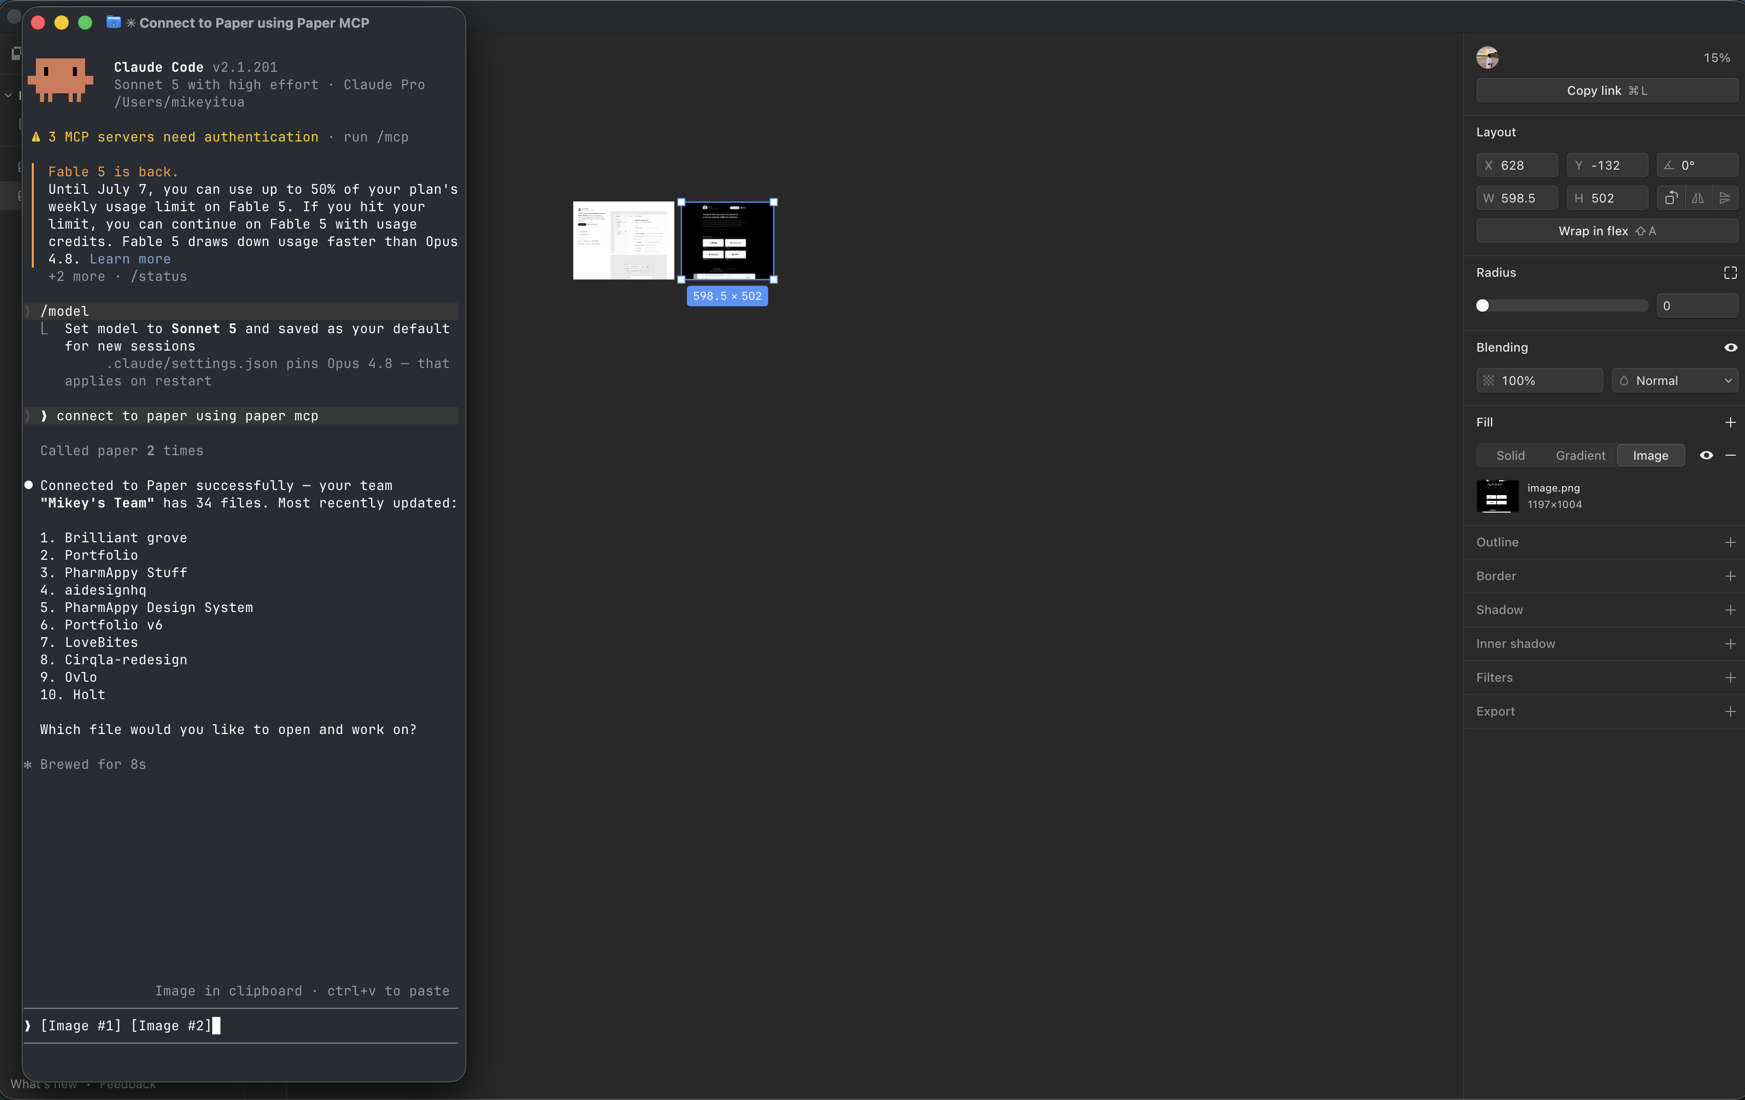
Task: Click the image.png file name
Action: click(x=1553, y=488)
